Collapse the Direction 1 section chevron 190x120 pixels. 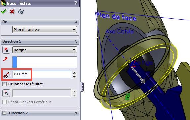pyautogui.click(x=76, y=42)
